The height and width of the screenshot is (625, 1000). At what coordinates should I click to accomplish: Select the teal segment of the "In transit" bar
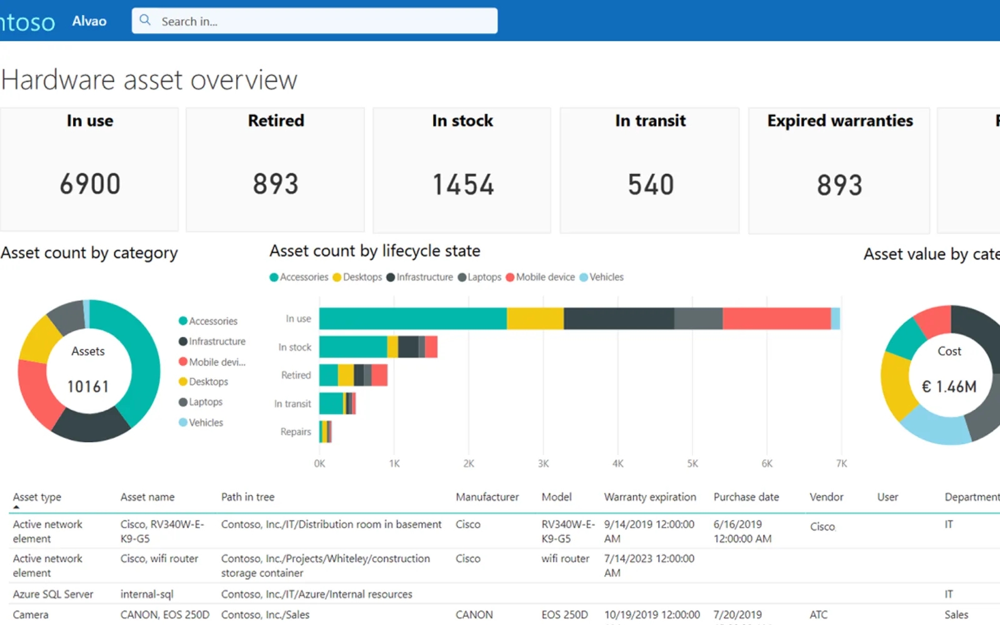[331, 403]
